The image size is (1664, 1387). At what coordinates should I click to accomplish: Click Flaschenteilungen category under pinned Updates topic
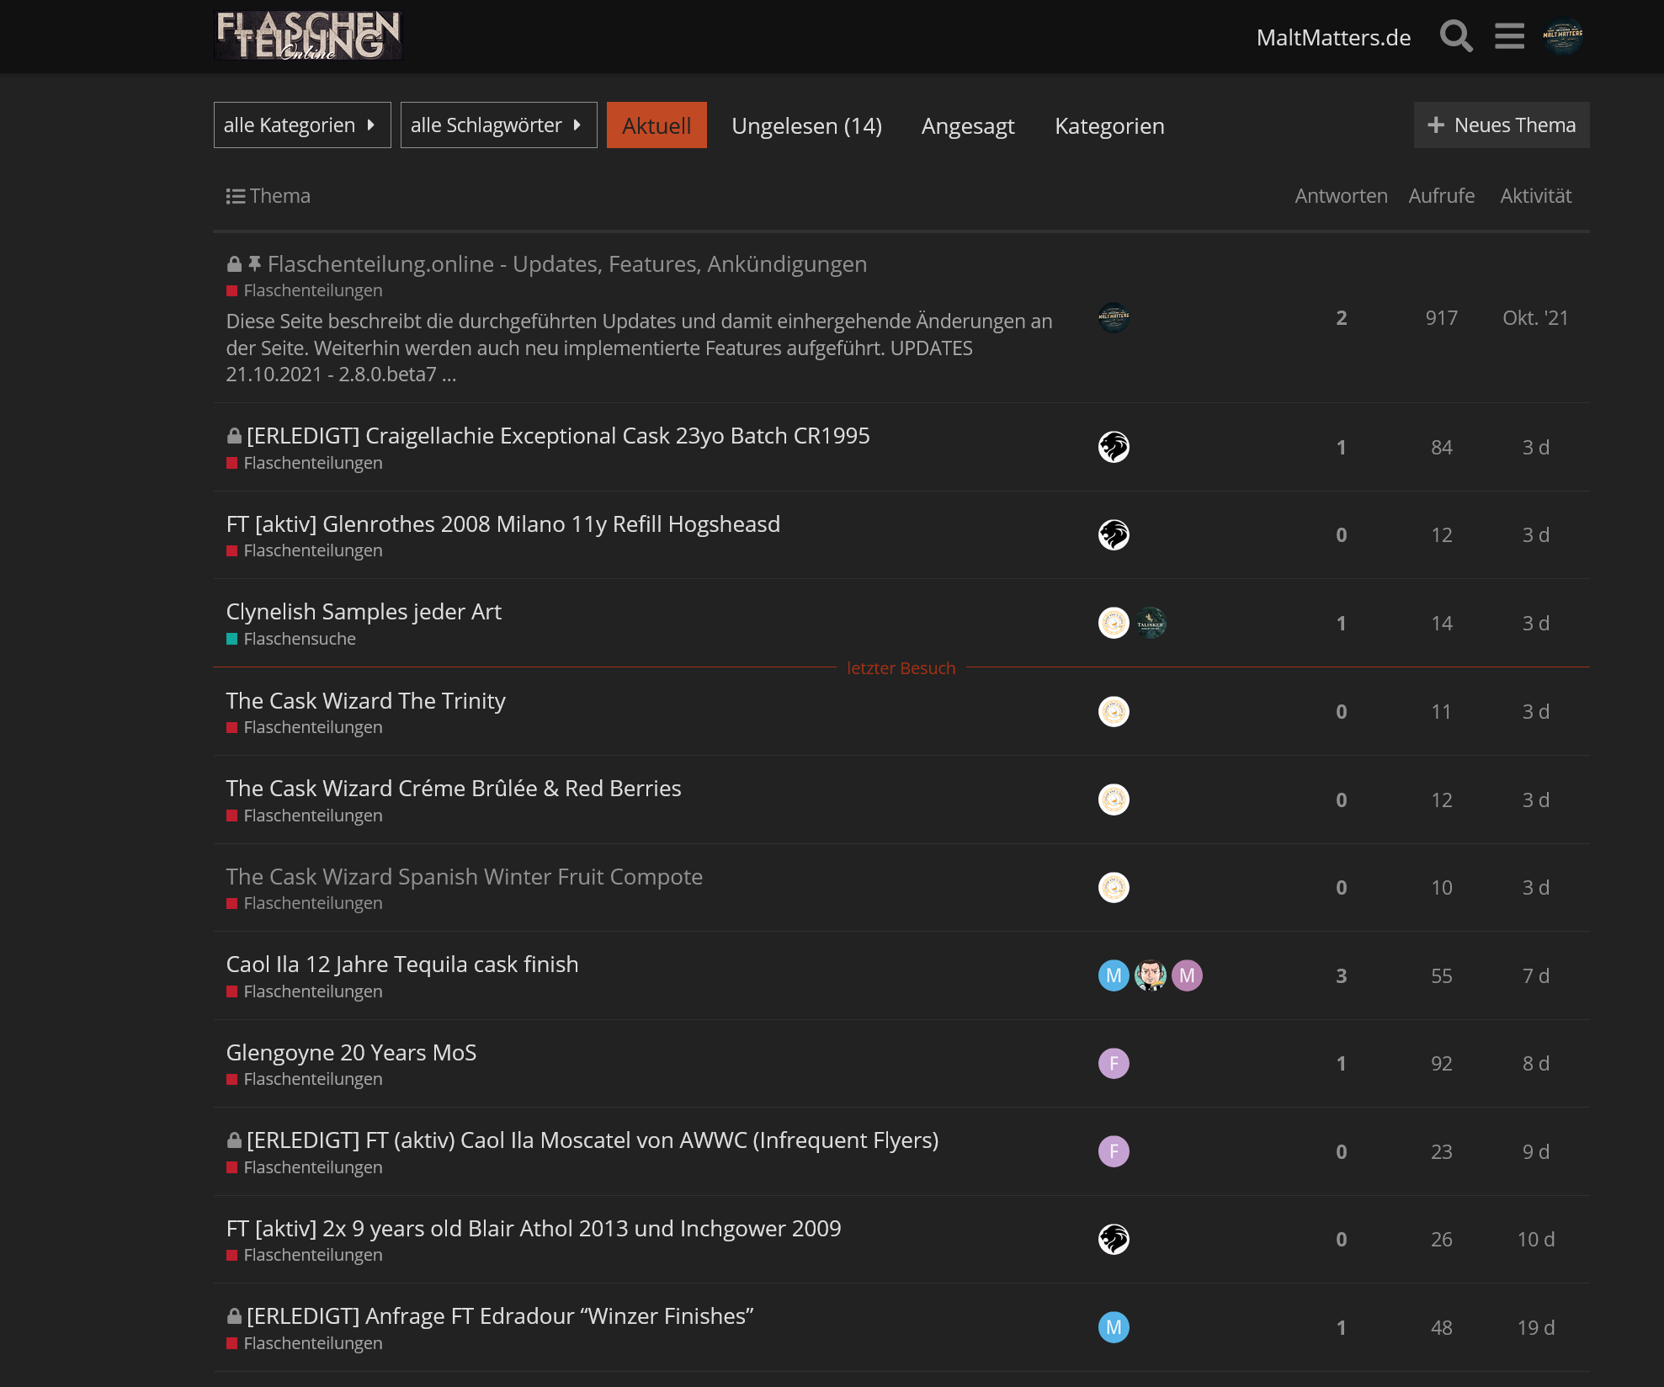coord(304,290)
